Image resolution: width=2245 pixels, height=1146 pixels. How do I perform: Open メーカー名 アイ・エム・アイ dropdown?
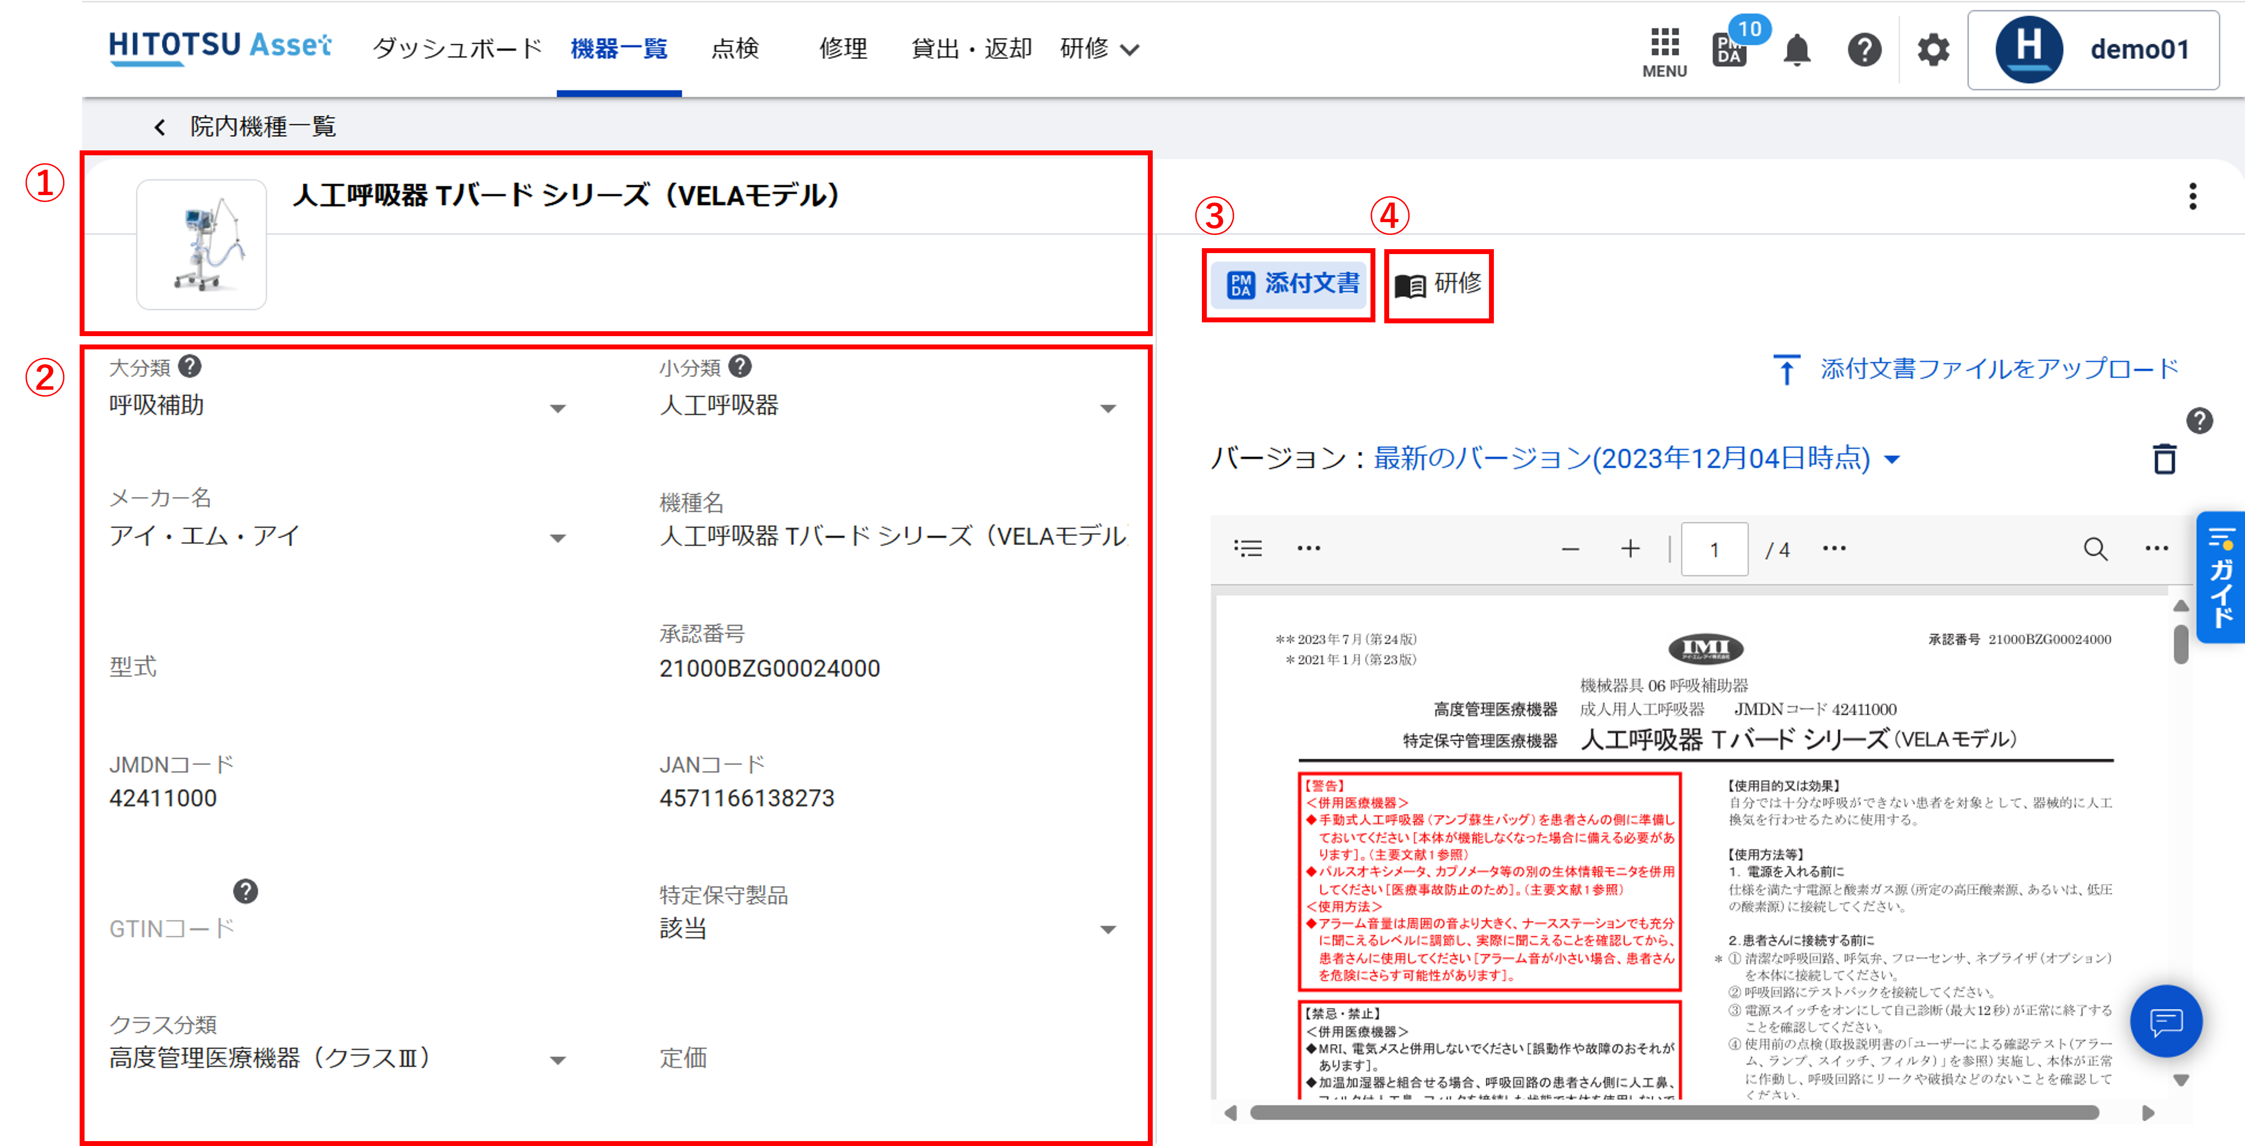558,539
